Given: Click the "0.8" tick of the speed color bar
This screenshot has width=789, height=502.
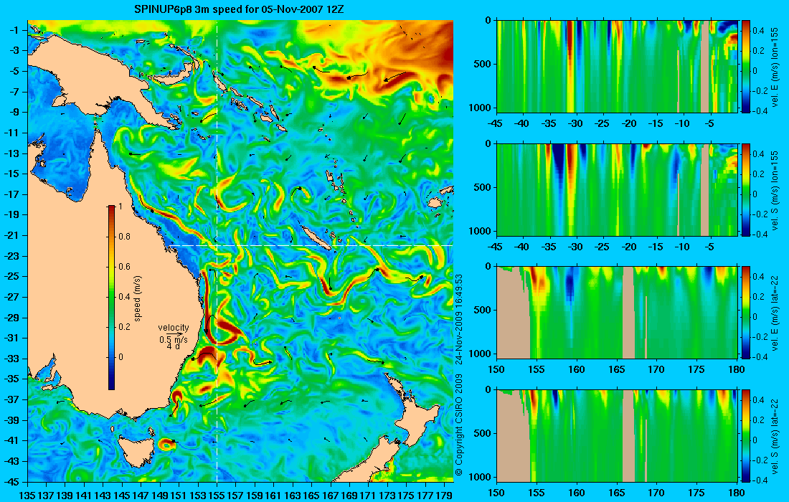Looking at the screenshot, I should click(x=124, y=236).
